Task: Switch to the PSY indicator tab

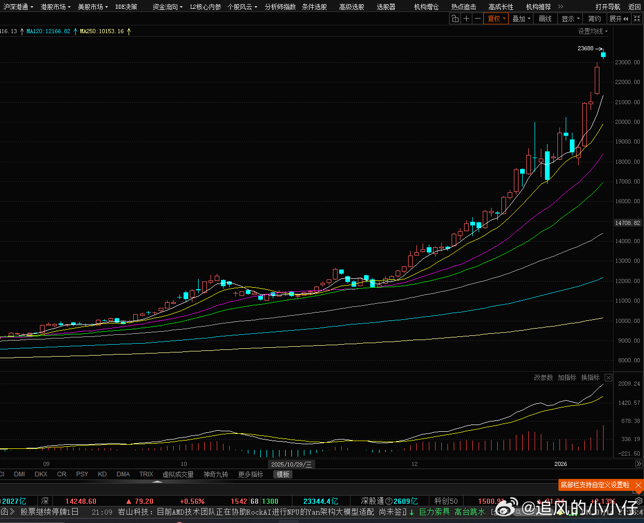Action: click(x=82, y=474)
